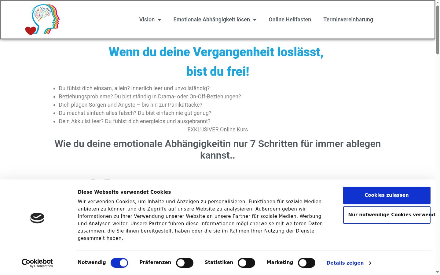Choose Nur notwendige Cookies verwenden

click(x=387, y=215)
